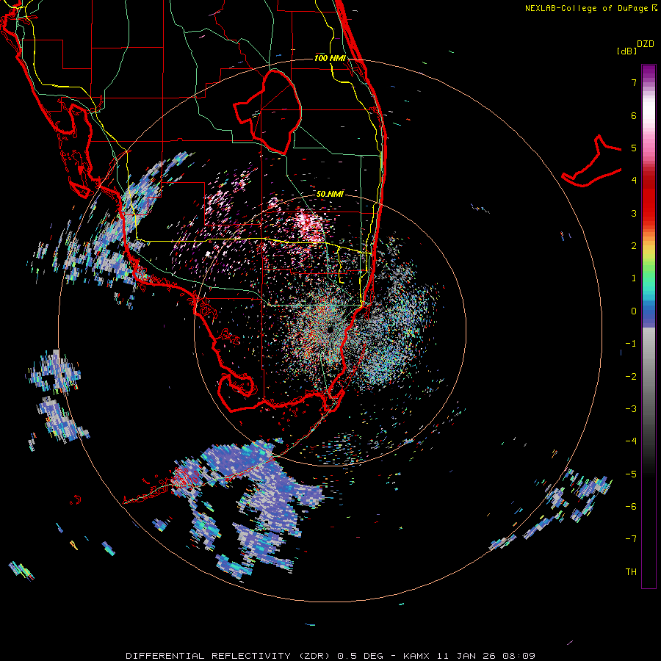Click the 3 value on the color scale
Image resolution: width=661 pixels, height=661 pixels.
[x=634, y=213]
